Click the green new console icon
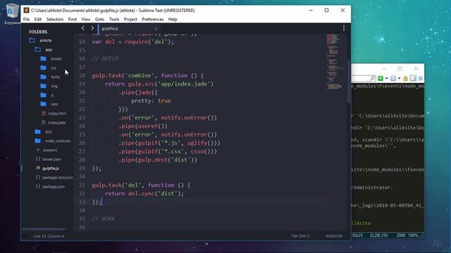 pos(381,78)
